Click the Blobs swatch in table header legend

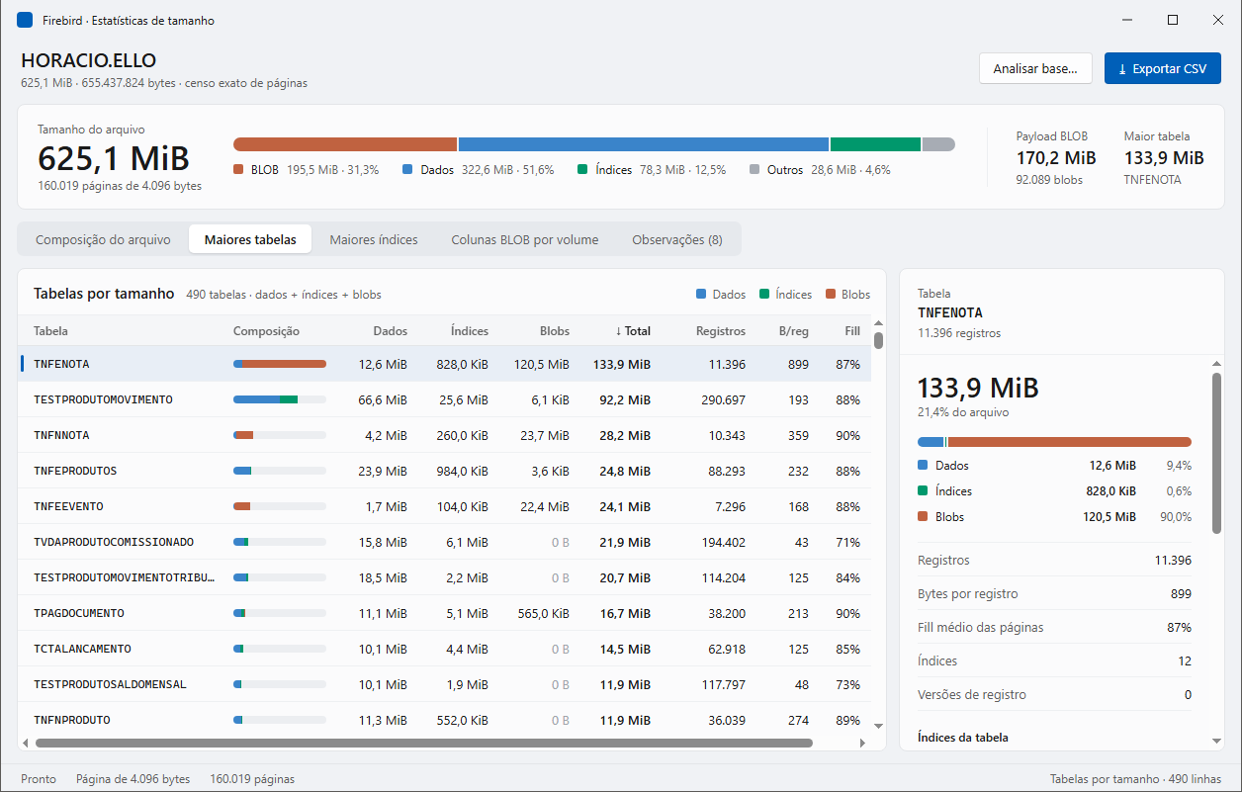coord(831,295)
